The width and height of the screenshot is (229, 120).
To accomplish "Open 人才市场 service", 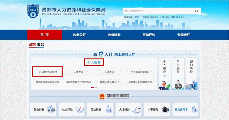I will (x=109, y=72).
